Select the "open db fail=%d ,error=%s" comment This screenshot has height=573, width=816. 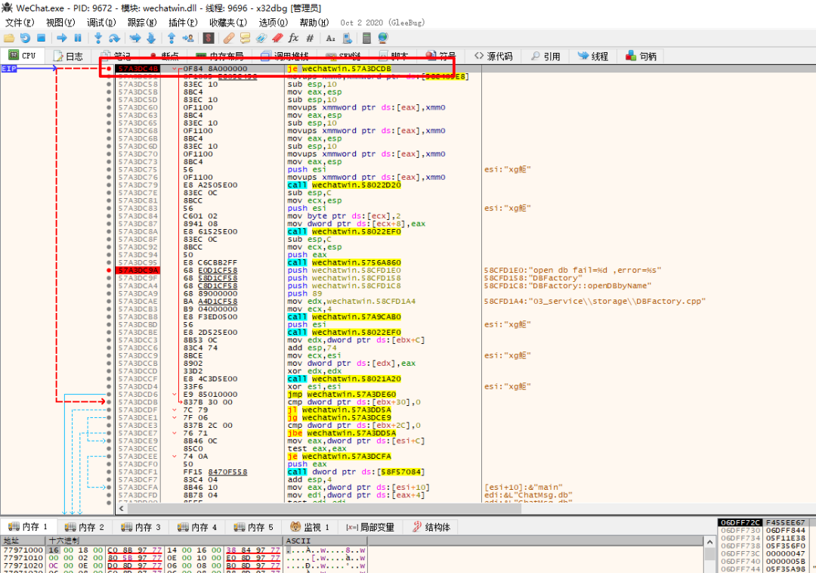point(573,271)
